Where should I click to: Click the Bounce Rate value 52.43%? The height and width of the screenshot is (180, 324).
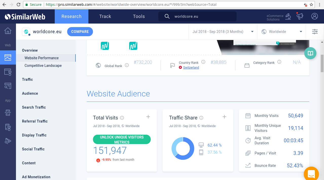295,166
